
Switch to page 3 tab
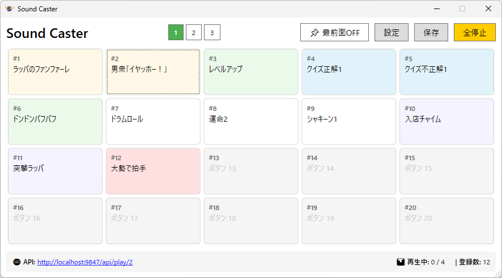point(212,32)
